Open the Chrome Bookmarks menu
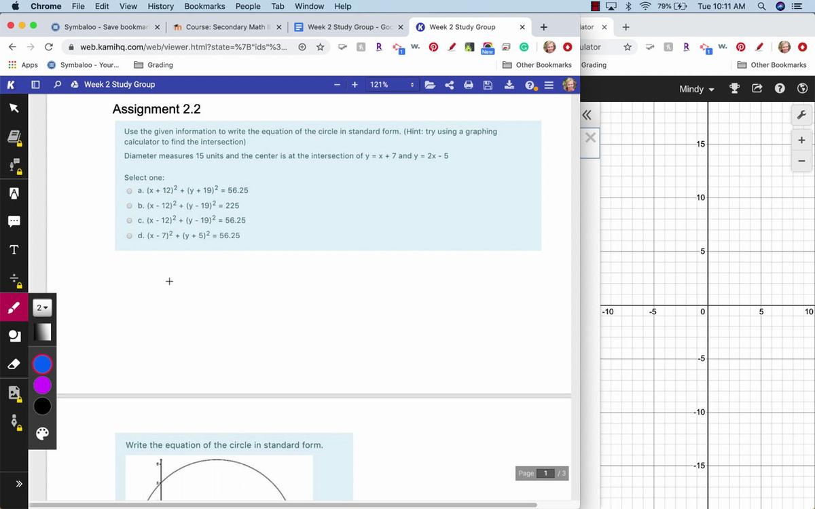Screen dimensions: 815x509 [x=204, y=6]
